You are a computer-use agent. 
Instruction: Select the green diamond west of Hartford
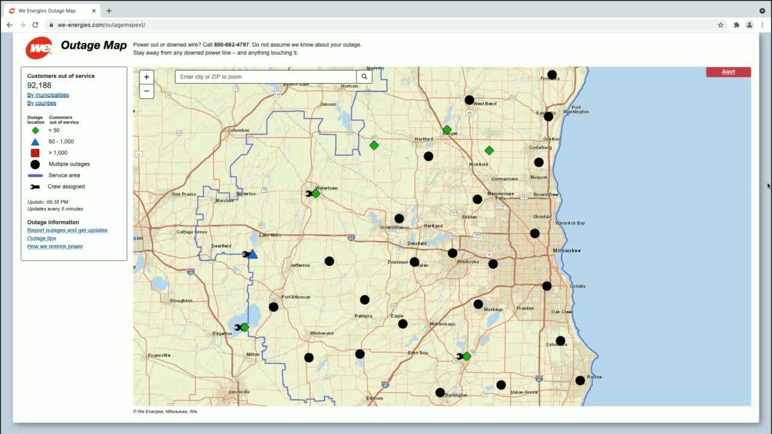pyautogui.click(x=374, y=145)
